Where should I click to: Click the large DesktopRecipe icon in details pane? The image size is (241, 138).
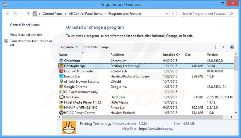tap(69, 127)
